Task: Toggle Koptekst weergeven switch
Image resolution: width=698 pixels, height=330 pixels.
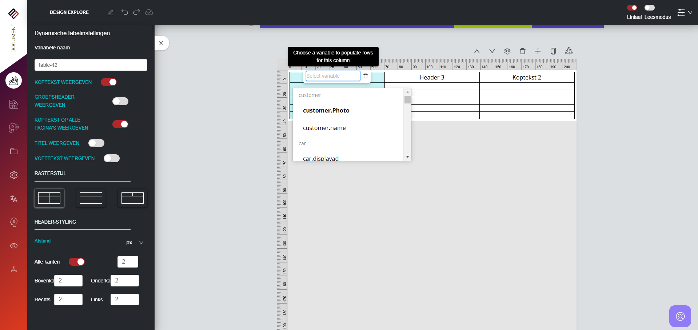Action: 109,82
